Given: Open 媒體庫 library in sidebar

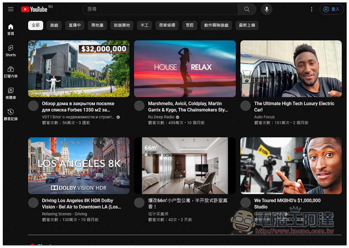Looking at the screenshot, I should [x=11, y=93].
